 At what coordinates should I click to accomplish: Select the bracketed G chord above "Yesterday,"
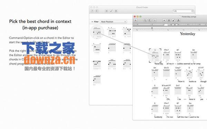155,55
